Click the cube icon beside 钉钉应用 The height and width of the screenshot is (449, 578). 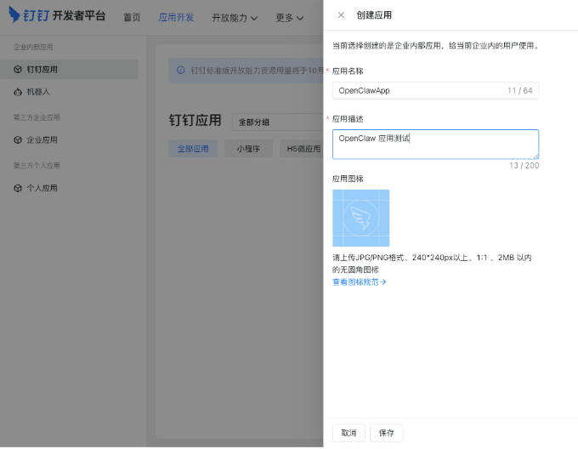click(x=18, y=70)
